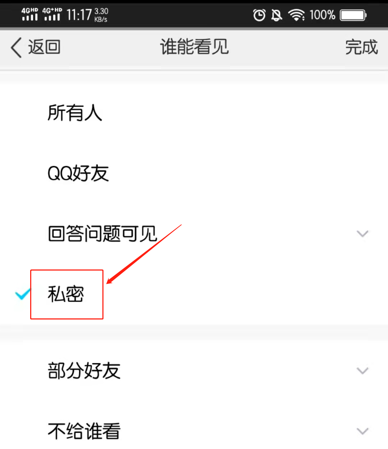Tap the blue checkmark beside 私密
The width and height of the screenshot is (388, 449).
(x=22, y=294)
